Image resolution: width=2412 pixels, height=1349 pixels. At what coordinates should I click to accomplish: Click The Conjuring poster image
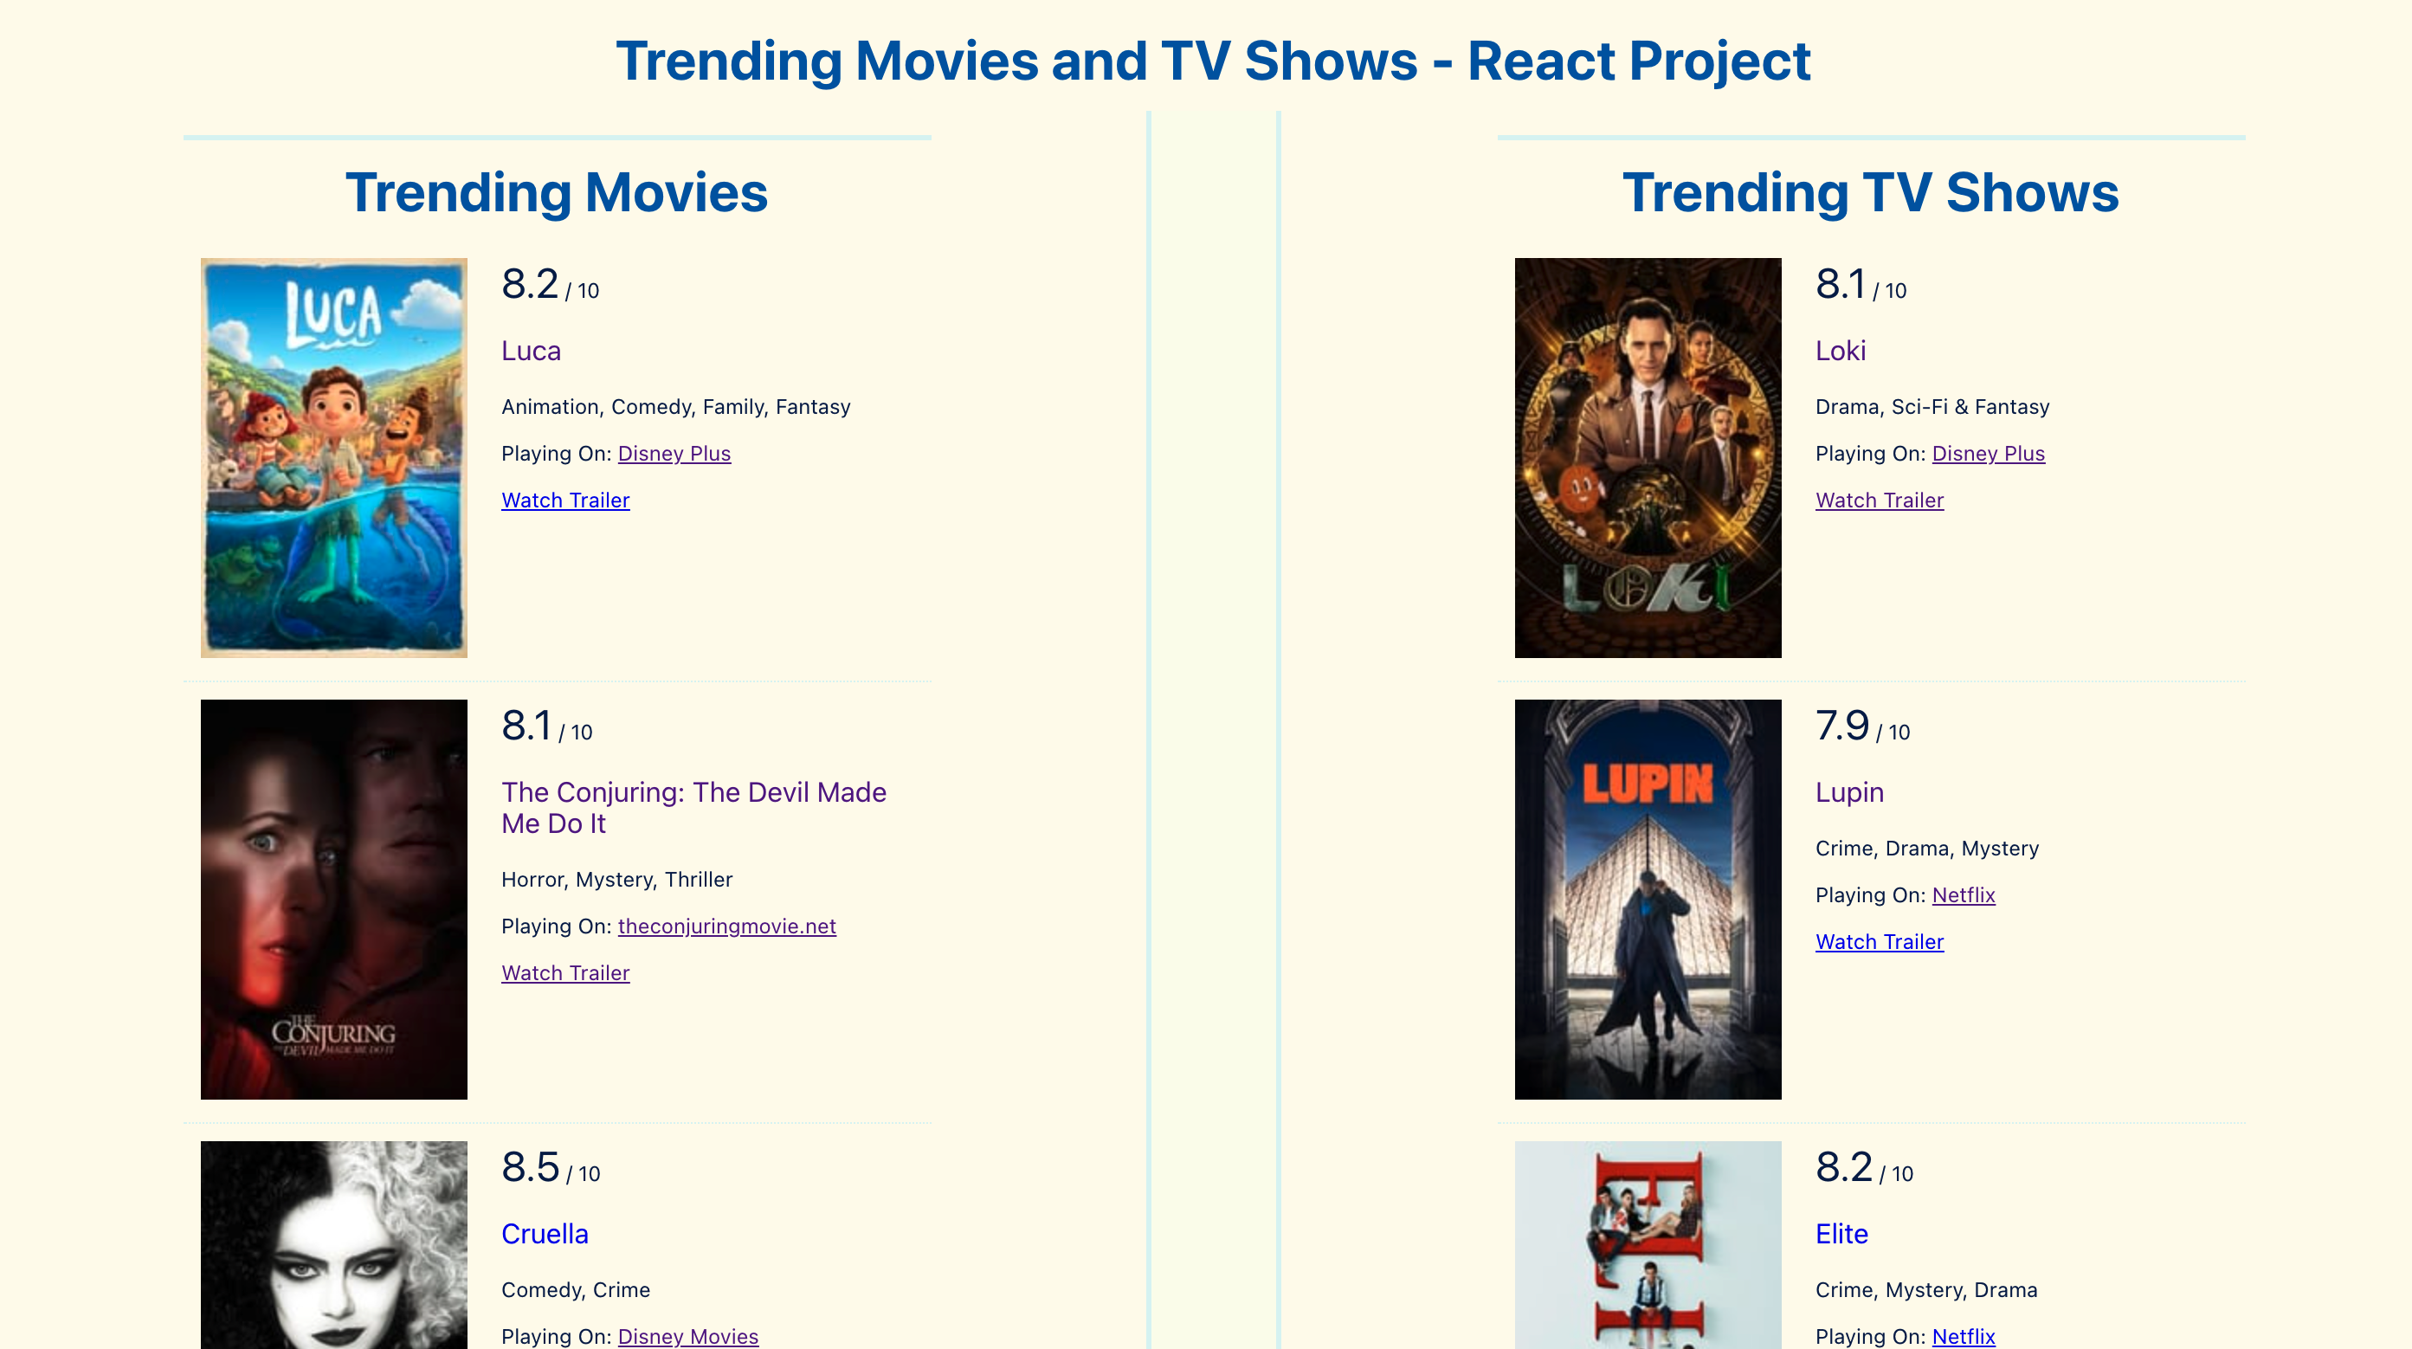tap(333, 900)
